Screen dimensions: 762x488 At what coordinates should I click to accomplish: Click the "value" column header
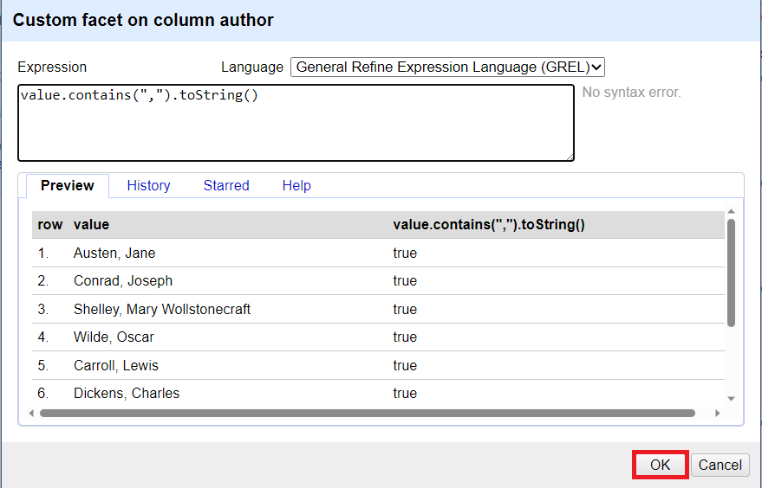tap(91, 225)
